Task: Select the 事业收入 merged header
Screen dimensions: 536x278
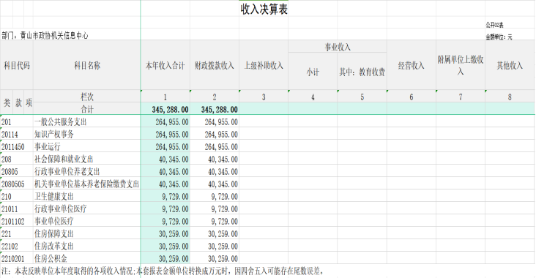Action: (x=338, y=47)
